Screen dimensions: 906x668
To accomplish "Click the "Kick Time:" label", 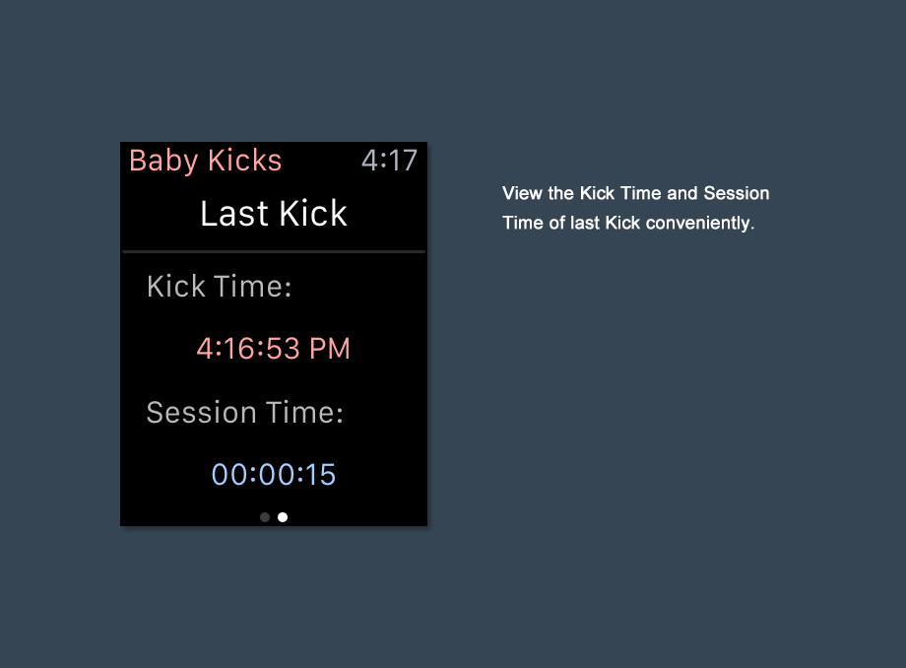I will pos(219,287).
